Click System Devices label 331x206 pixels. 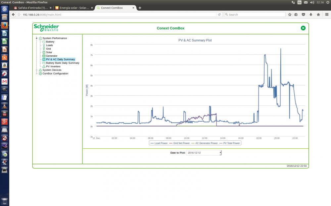point(52,70)
